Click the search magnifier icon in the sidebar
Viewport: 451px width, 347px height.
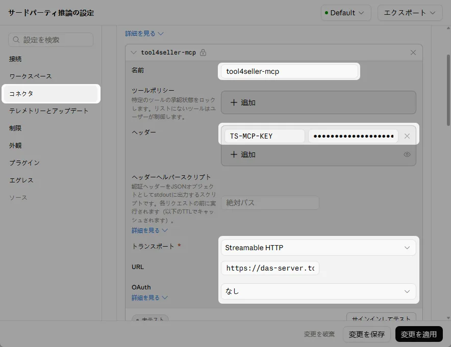(x=16, y=40)
